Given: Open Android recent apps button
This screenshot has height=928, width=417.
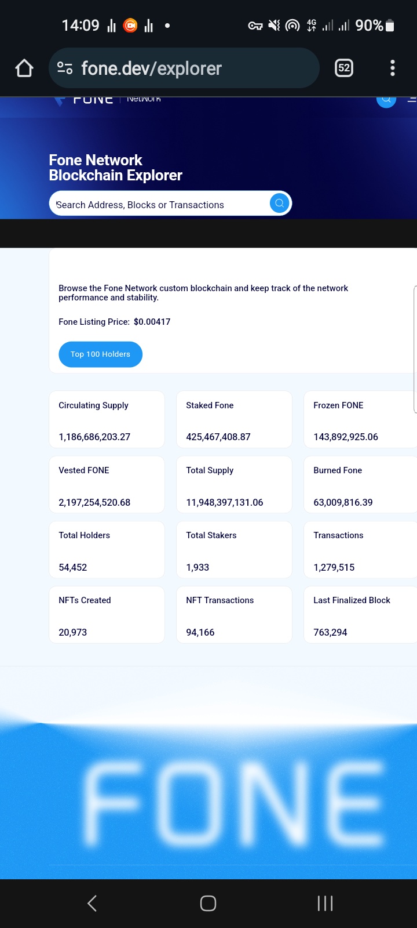Looking at the screenshot, I should click(325, 903).
